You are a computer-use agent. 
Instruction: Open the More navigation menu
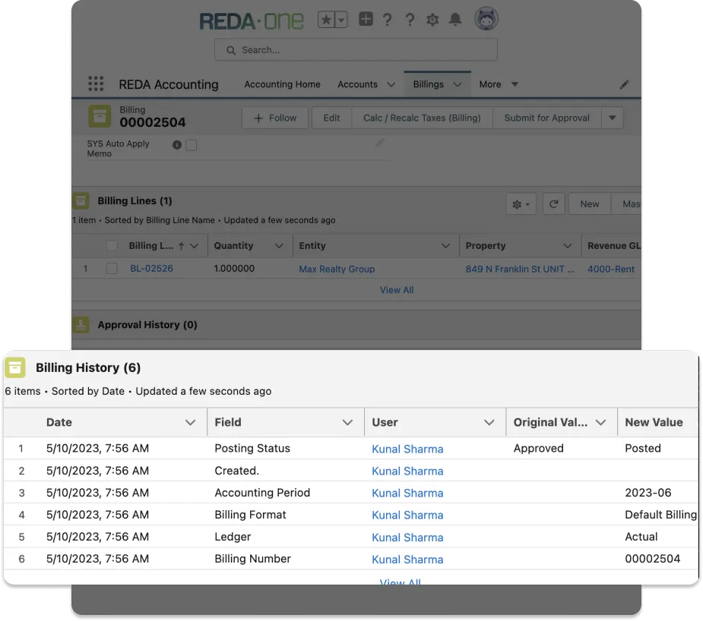click(x=498, y=84)
